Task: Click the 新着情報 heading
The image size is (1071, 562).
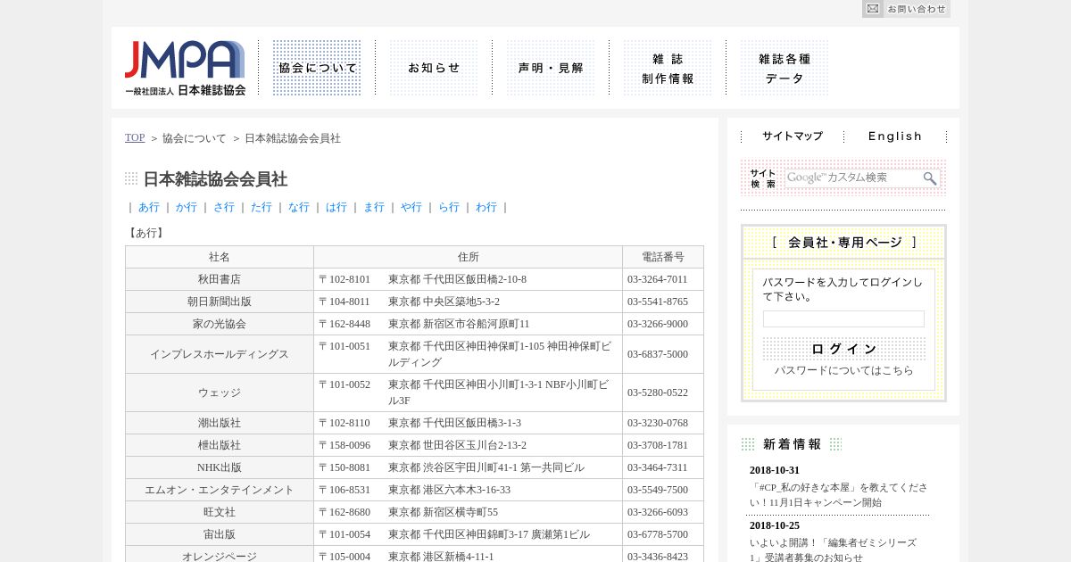Action: (x=792, y=444)
